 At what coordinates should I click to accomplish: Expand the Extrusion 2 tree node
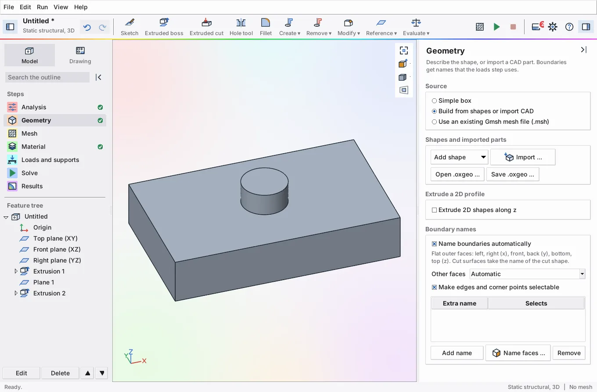(16, 293)
